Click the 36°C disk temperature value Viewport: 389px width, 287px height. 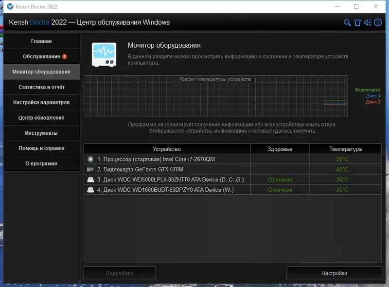[342, 179]
